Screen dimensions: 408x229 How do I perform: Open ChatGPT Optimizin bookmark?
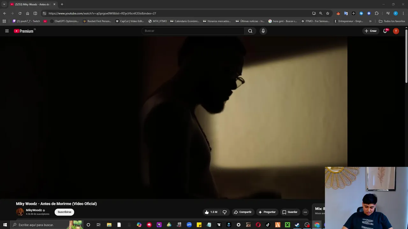tap(64, 21)
